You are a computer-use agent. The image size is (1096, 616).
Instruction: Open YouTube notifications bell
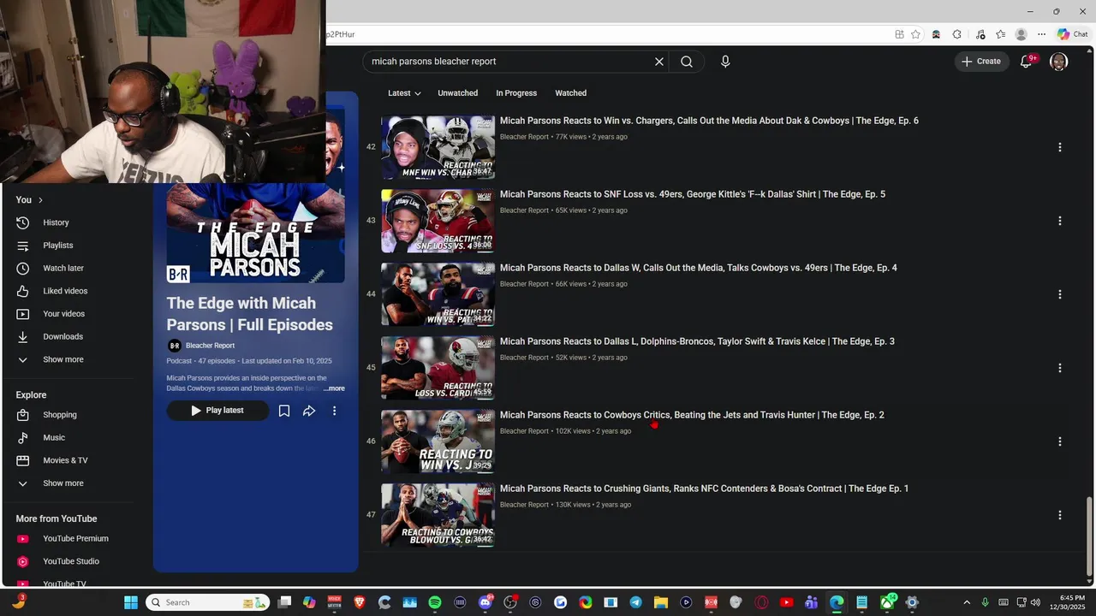point(1027,62)
